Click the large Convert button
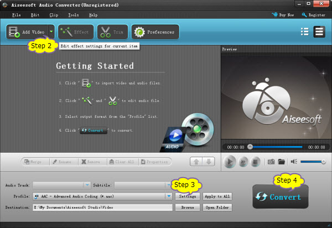332x228 pixels. (281, 196)
